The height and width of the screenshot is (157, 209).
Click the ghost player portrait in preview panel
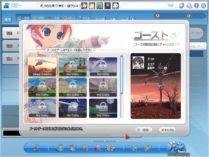(x=138, y=63)
